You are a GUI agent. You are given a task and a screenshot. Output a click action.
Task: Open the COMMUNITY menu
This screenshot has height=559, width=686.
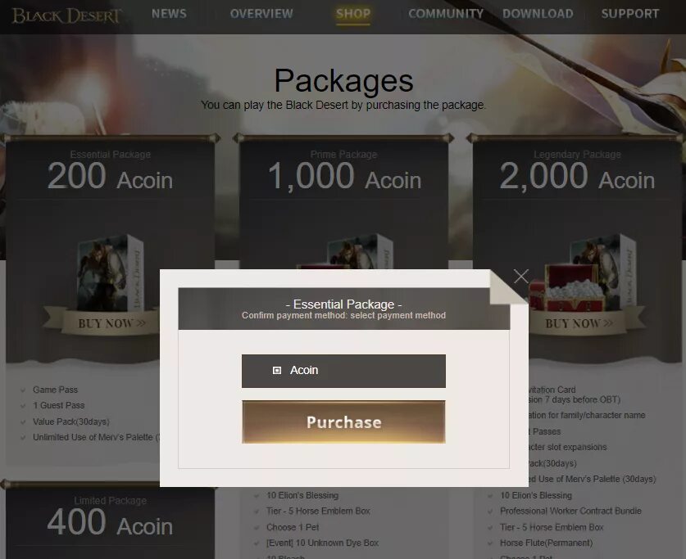pyautogui.click(x=446, y=14)
